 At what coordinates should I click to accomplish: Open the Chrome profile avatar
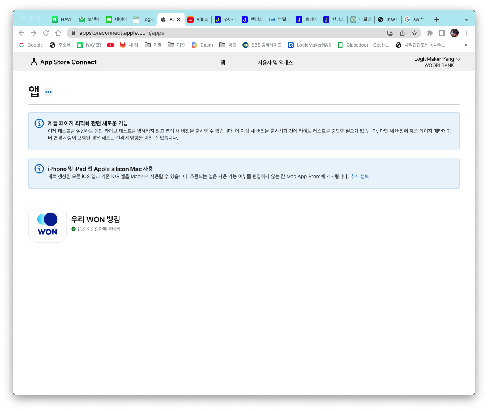click(x=454, y=33)
